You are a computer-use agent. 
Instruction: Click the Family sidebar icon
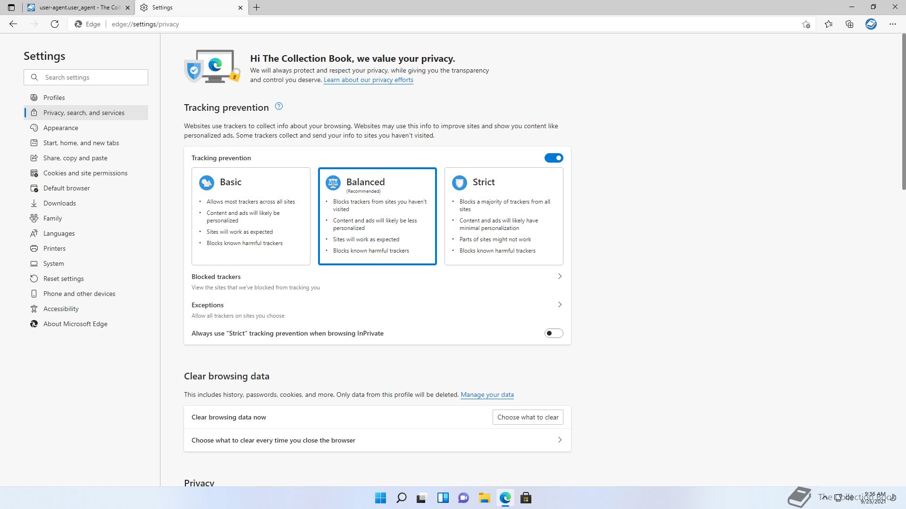[x=34, y=218]
